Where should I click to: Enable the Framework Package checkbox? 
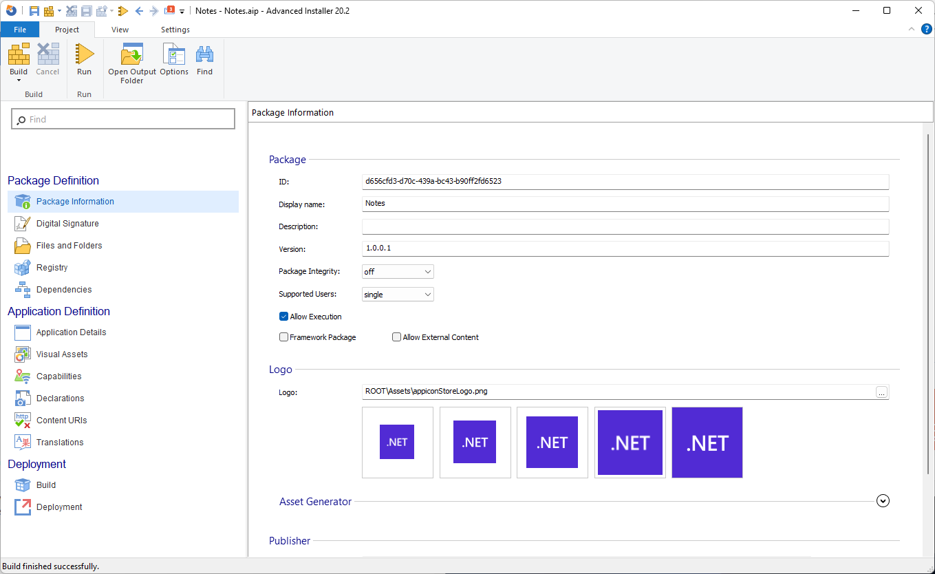283,337
